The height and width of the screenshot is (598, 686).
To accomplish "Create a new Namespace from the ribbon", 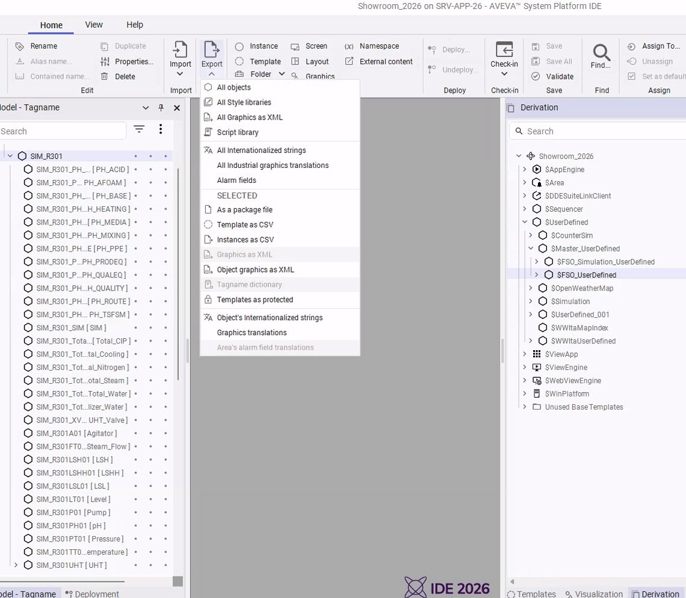I will (x=372, y=46).
